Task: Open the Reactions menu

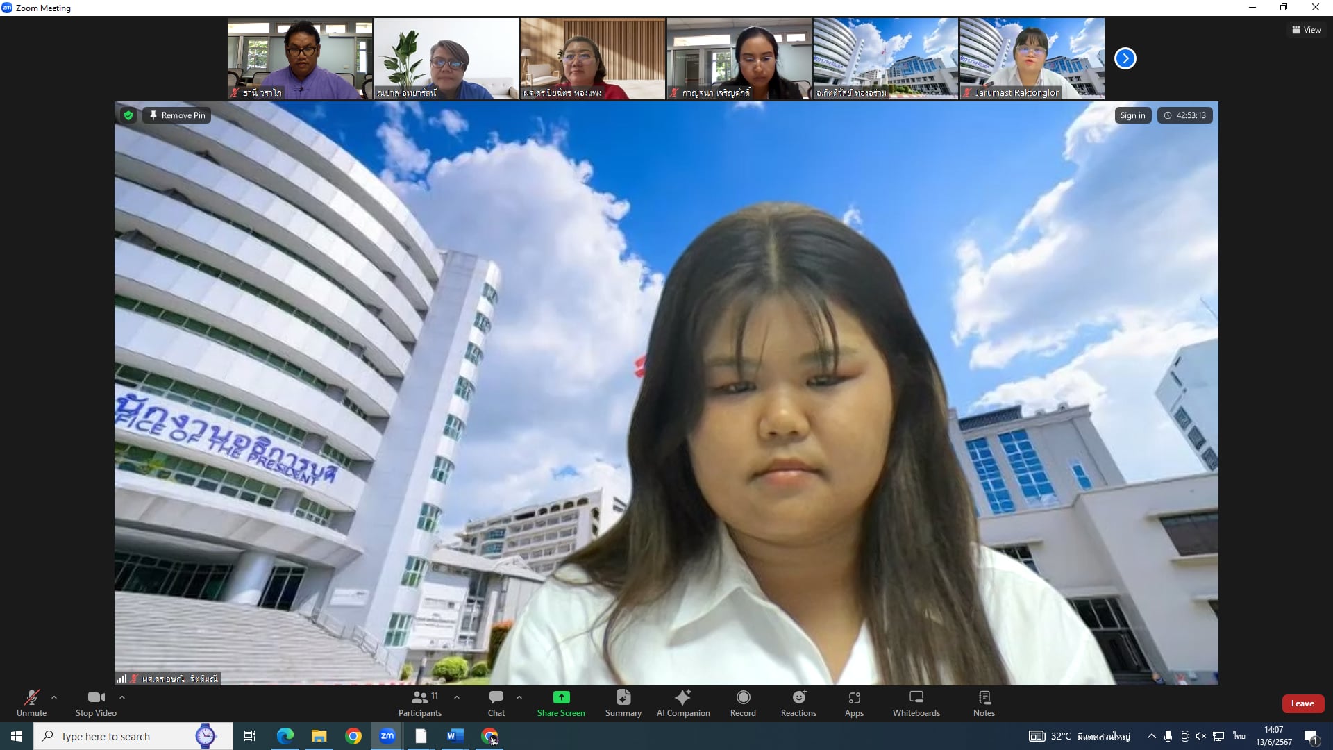Action: point(798,703)
